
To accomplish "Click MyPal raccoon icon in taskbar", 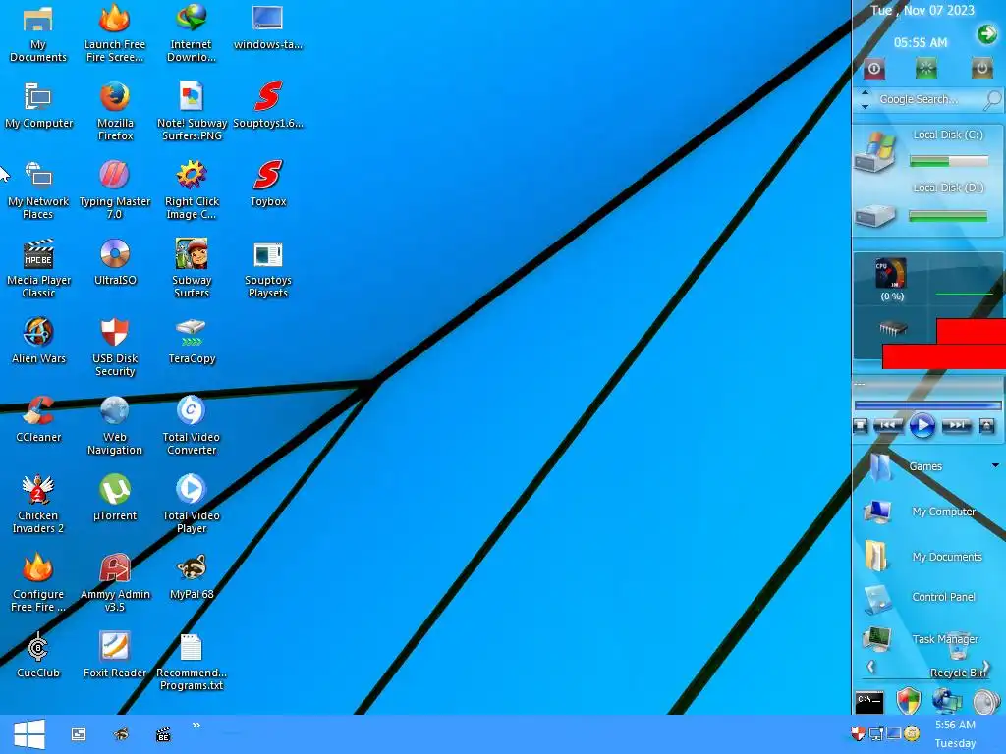I will 121,734.
